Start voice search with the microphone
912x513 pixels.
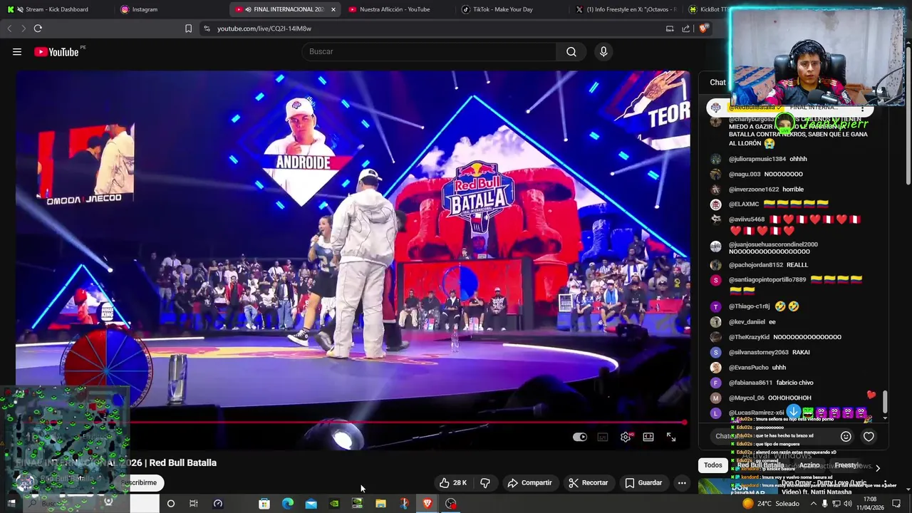603,51
